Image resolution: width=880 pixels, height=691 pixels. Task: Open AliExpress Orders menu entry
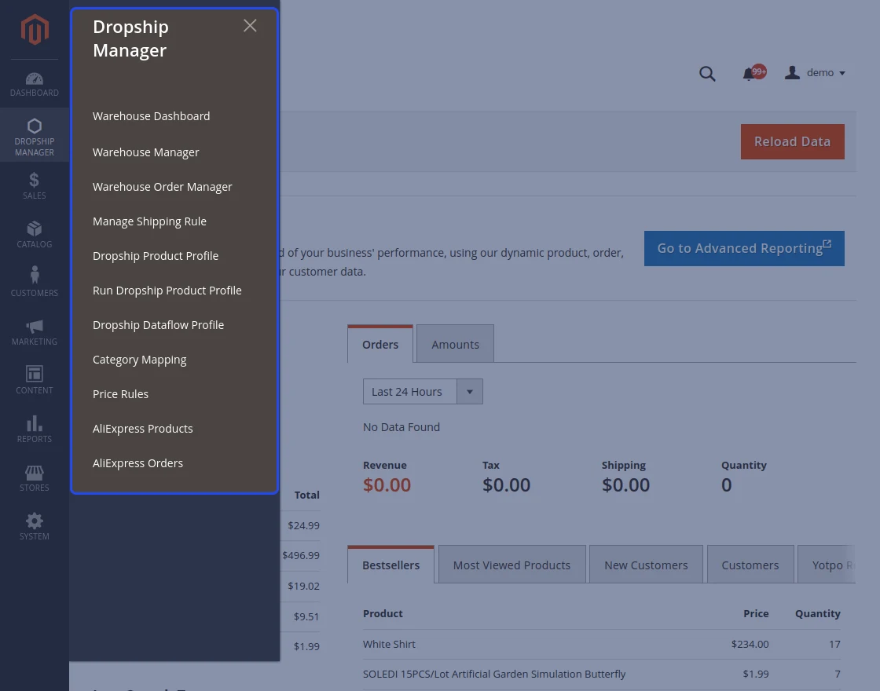click(x=137, y=463)
